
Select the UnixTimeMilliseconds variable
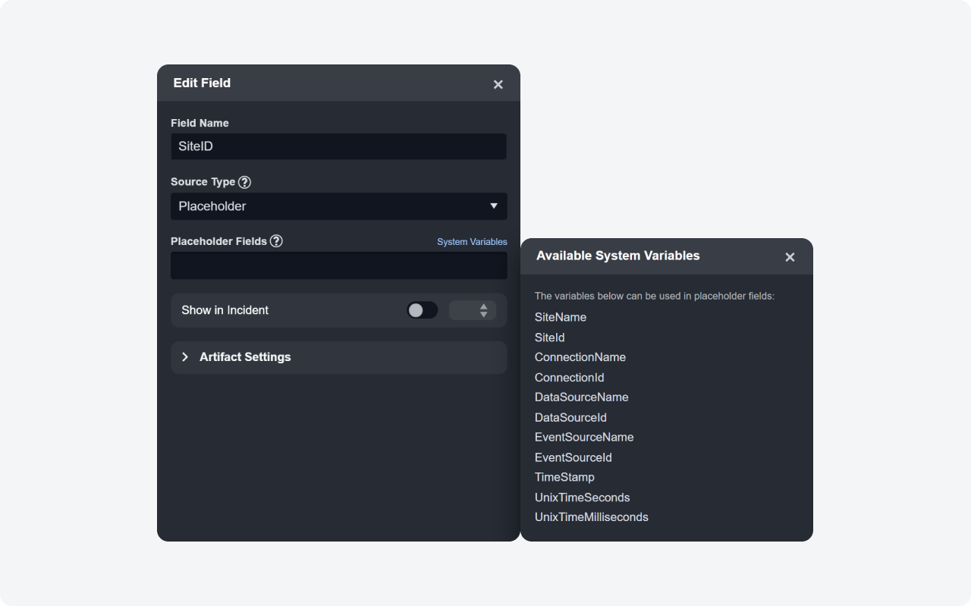(591, 517)
